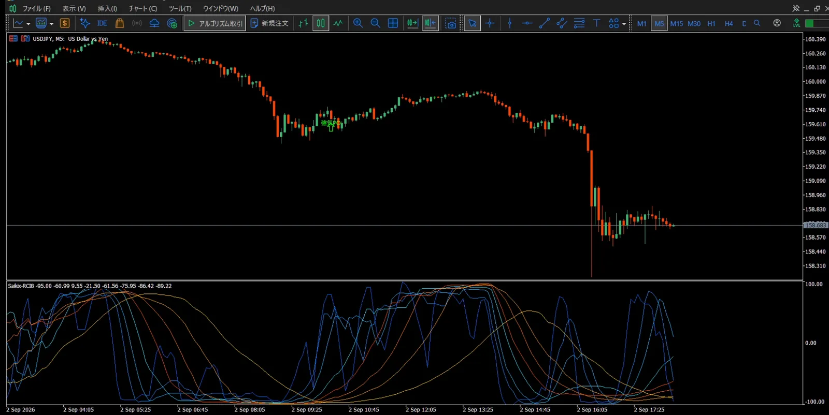Open the virtual hosting cloud icon
The image size is (829, 415).
pos(154,23)
